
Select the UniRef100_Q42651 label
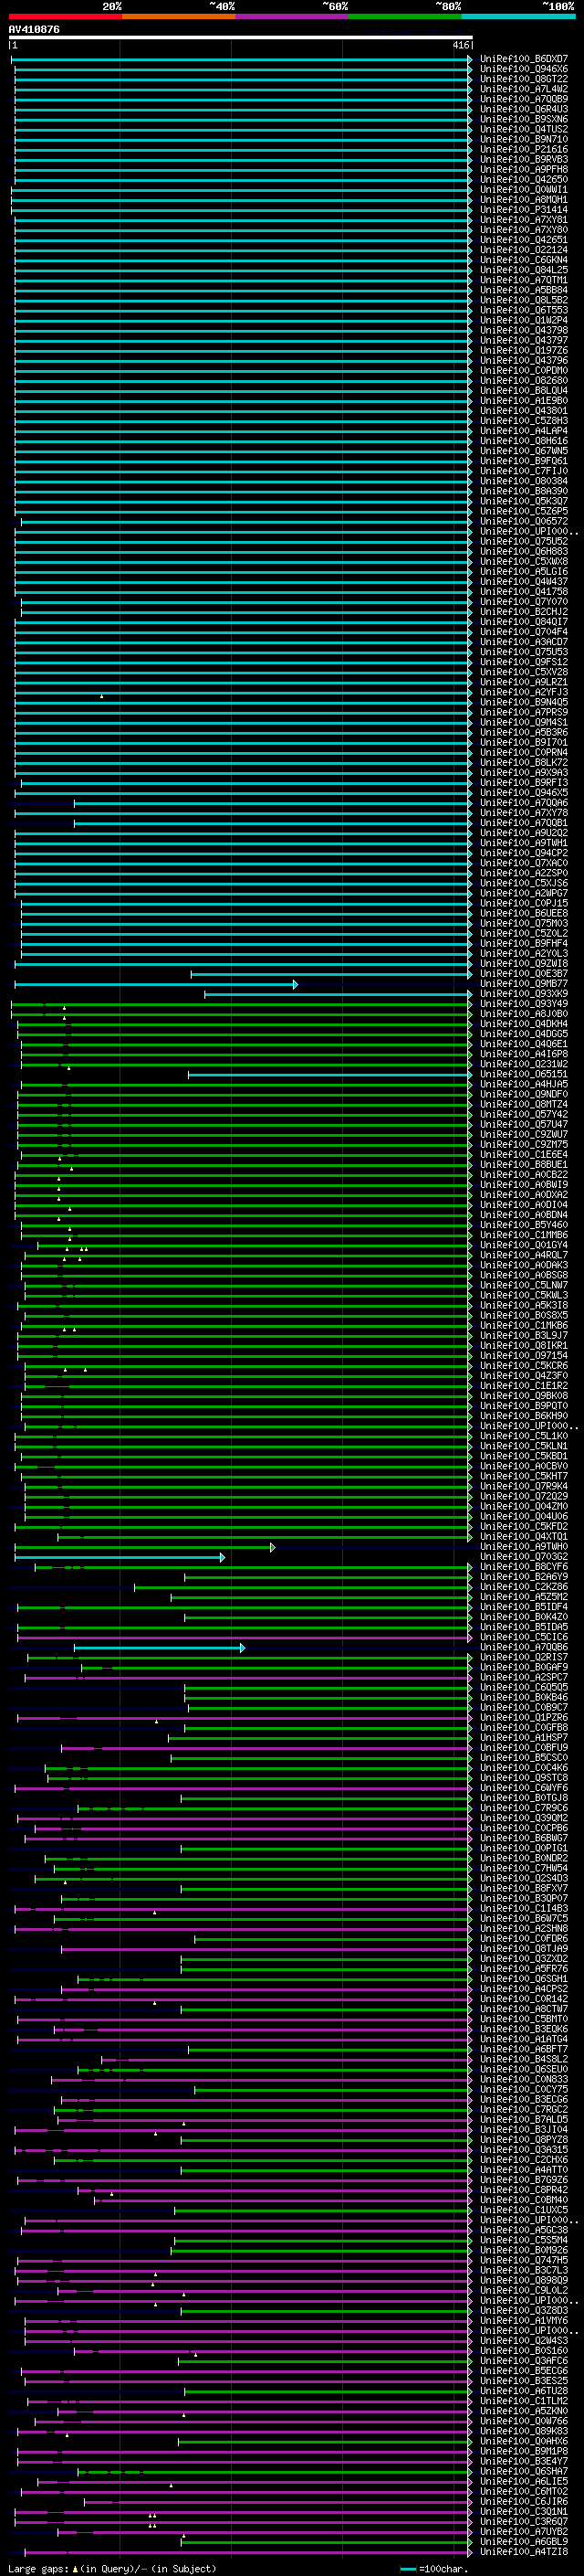click(524, 239)
